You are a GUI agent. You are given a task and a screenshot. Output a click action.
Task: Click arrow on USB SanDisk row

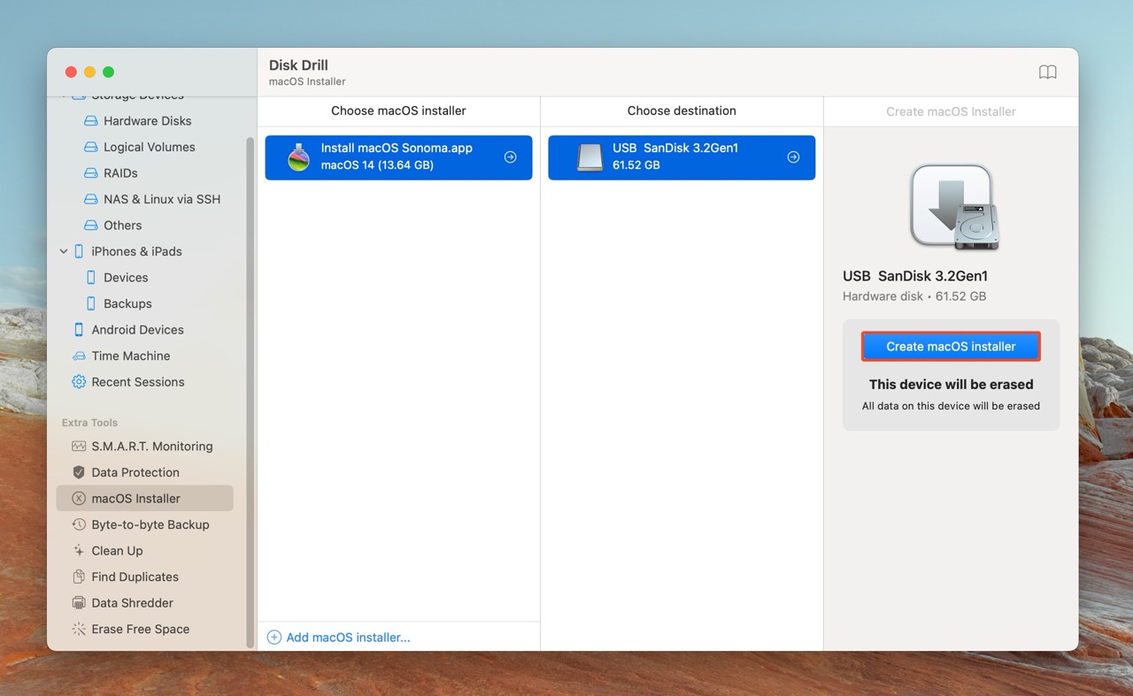tap(794, 157)
